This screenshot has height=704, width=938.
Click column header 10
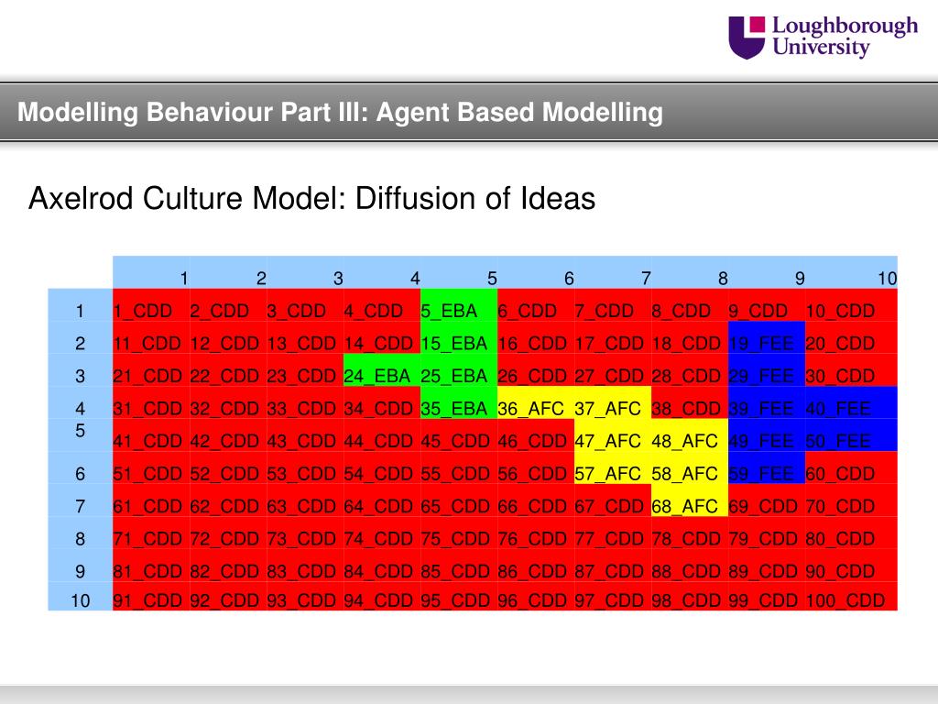pyautogui.click(x=851, y=272)
